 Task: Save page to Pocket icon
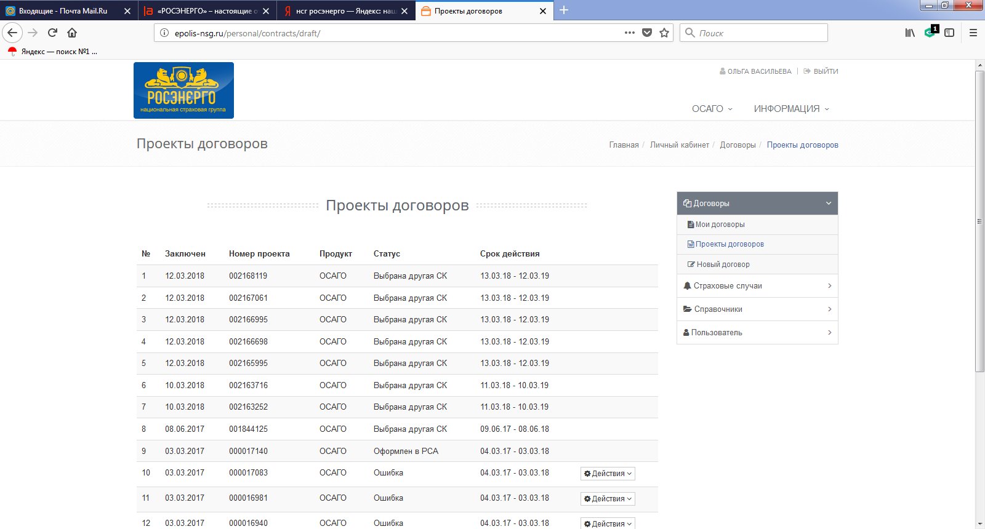coord(647,33)
